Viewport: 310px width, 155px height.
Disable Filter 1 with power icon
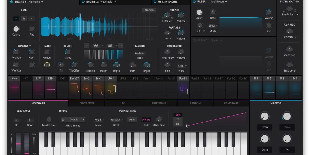[194, 2]
